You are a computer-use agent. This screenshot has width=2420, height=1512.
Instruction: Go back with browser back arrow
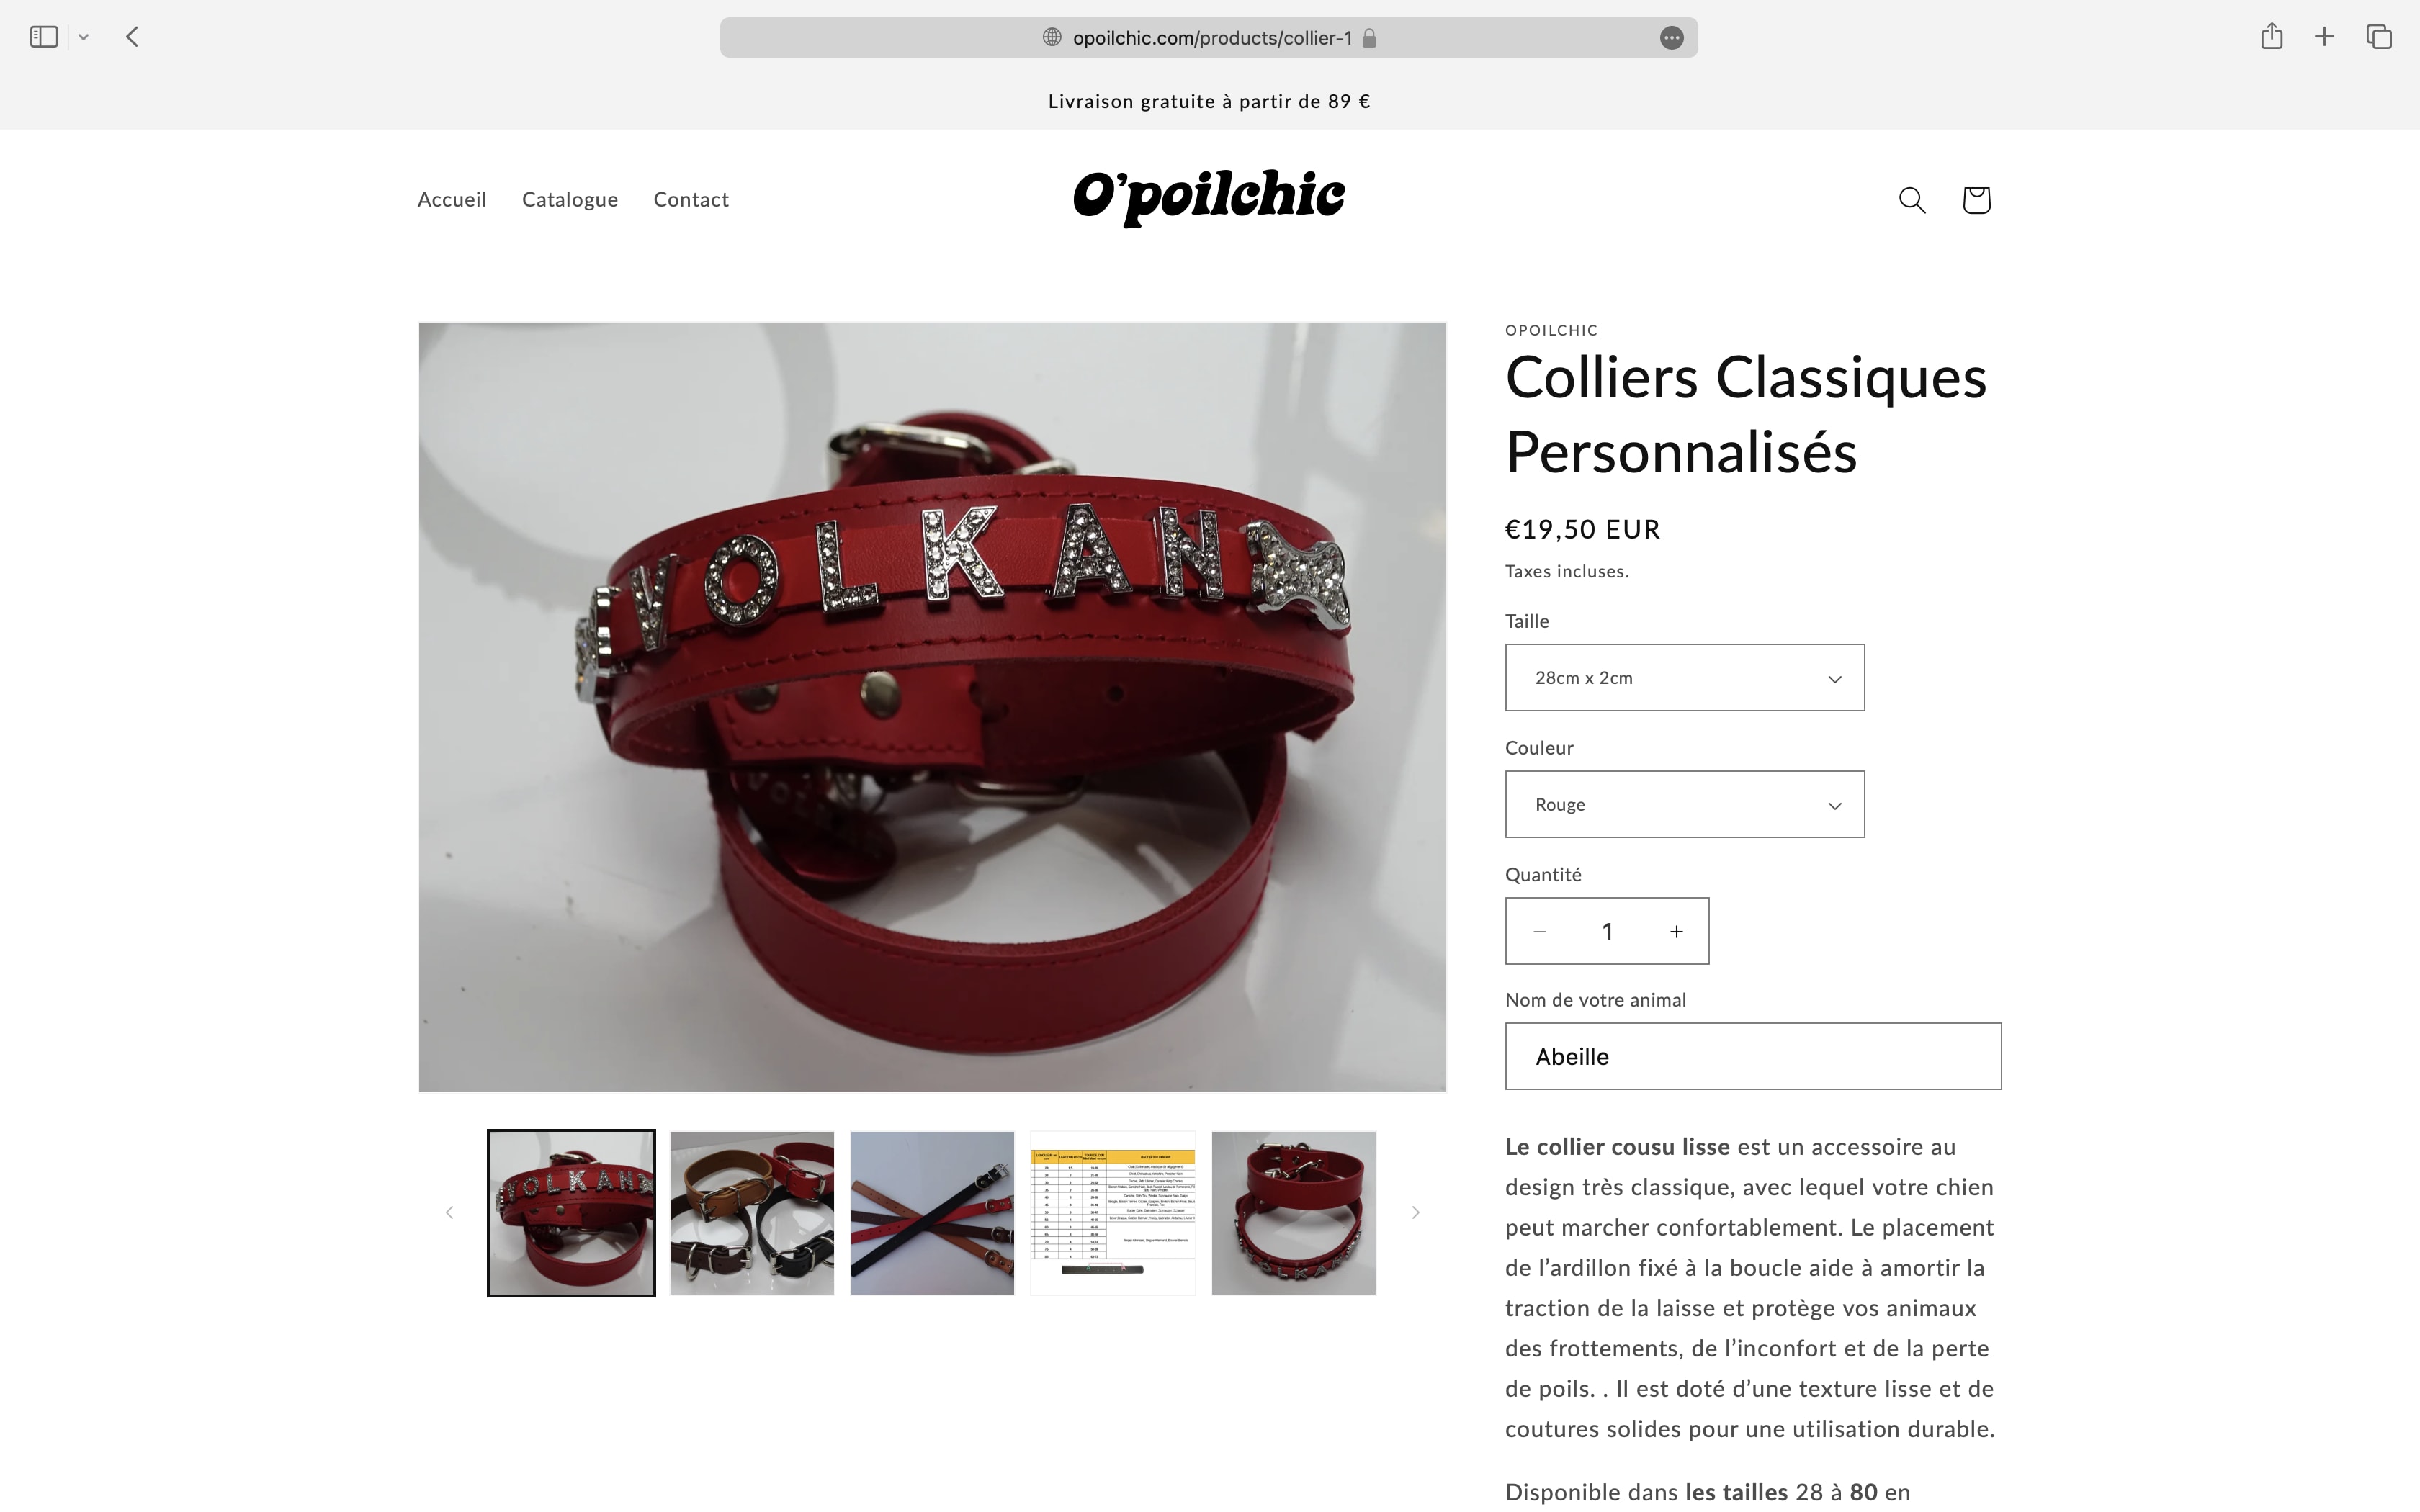point(132,37)
